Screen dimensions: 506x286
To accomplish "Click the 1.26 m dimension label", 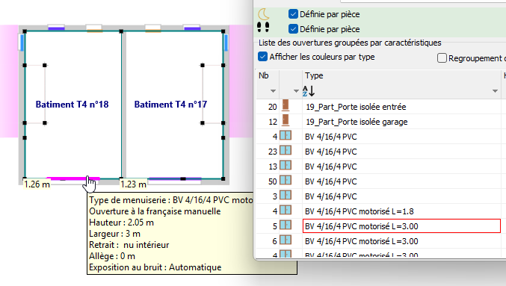I will pyautogui.click(x=37, y=184).
